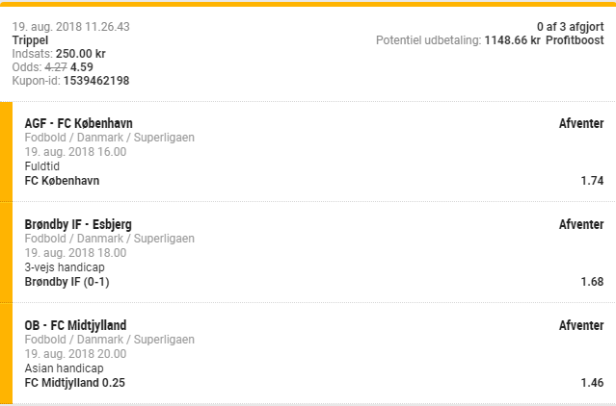Screen dimensions: 616x406
Task: Click the Afventer status for Brøndby match
Action: click(x=581, y=224)
